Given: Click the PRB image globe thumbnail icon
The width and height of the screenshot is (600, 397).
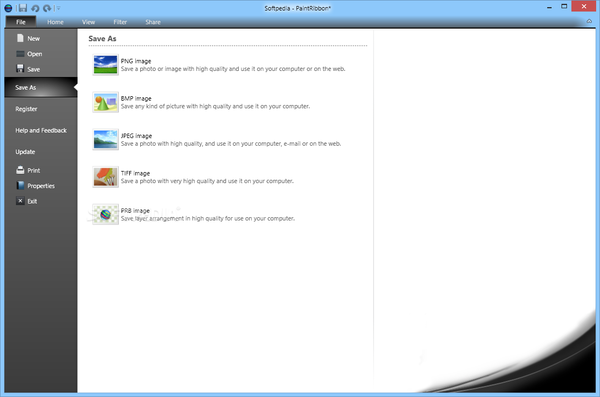Looking at the screenshot, I should coord(106,214).
